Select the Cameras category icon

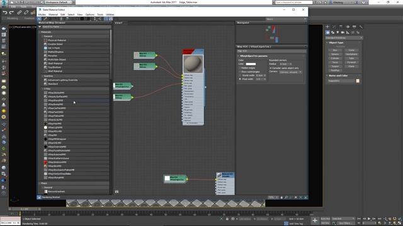[x=343, y=33]
